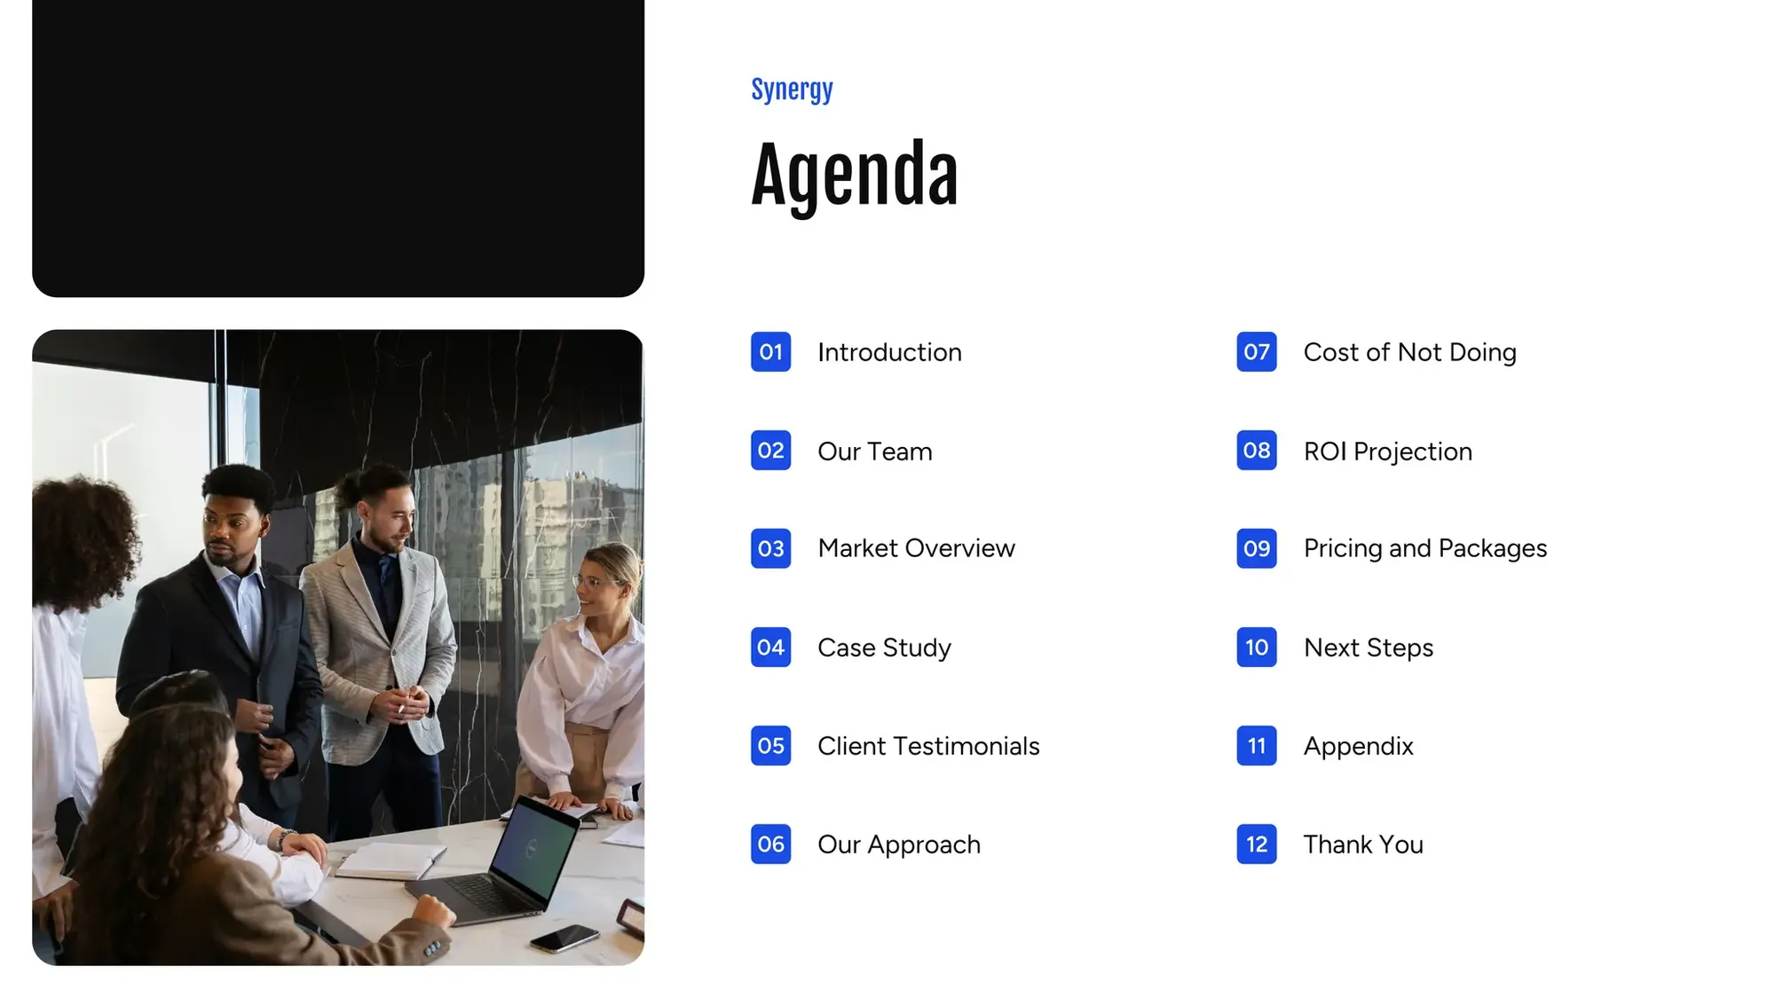Expand the Synergy brand label link

793,89
